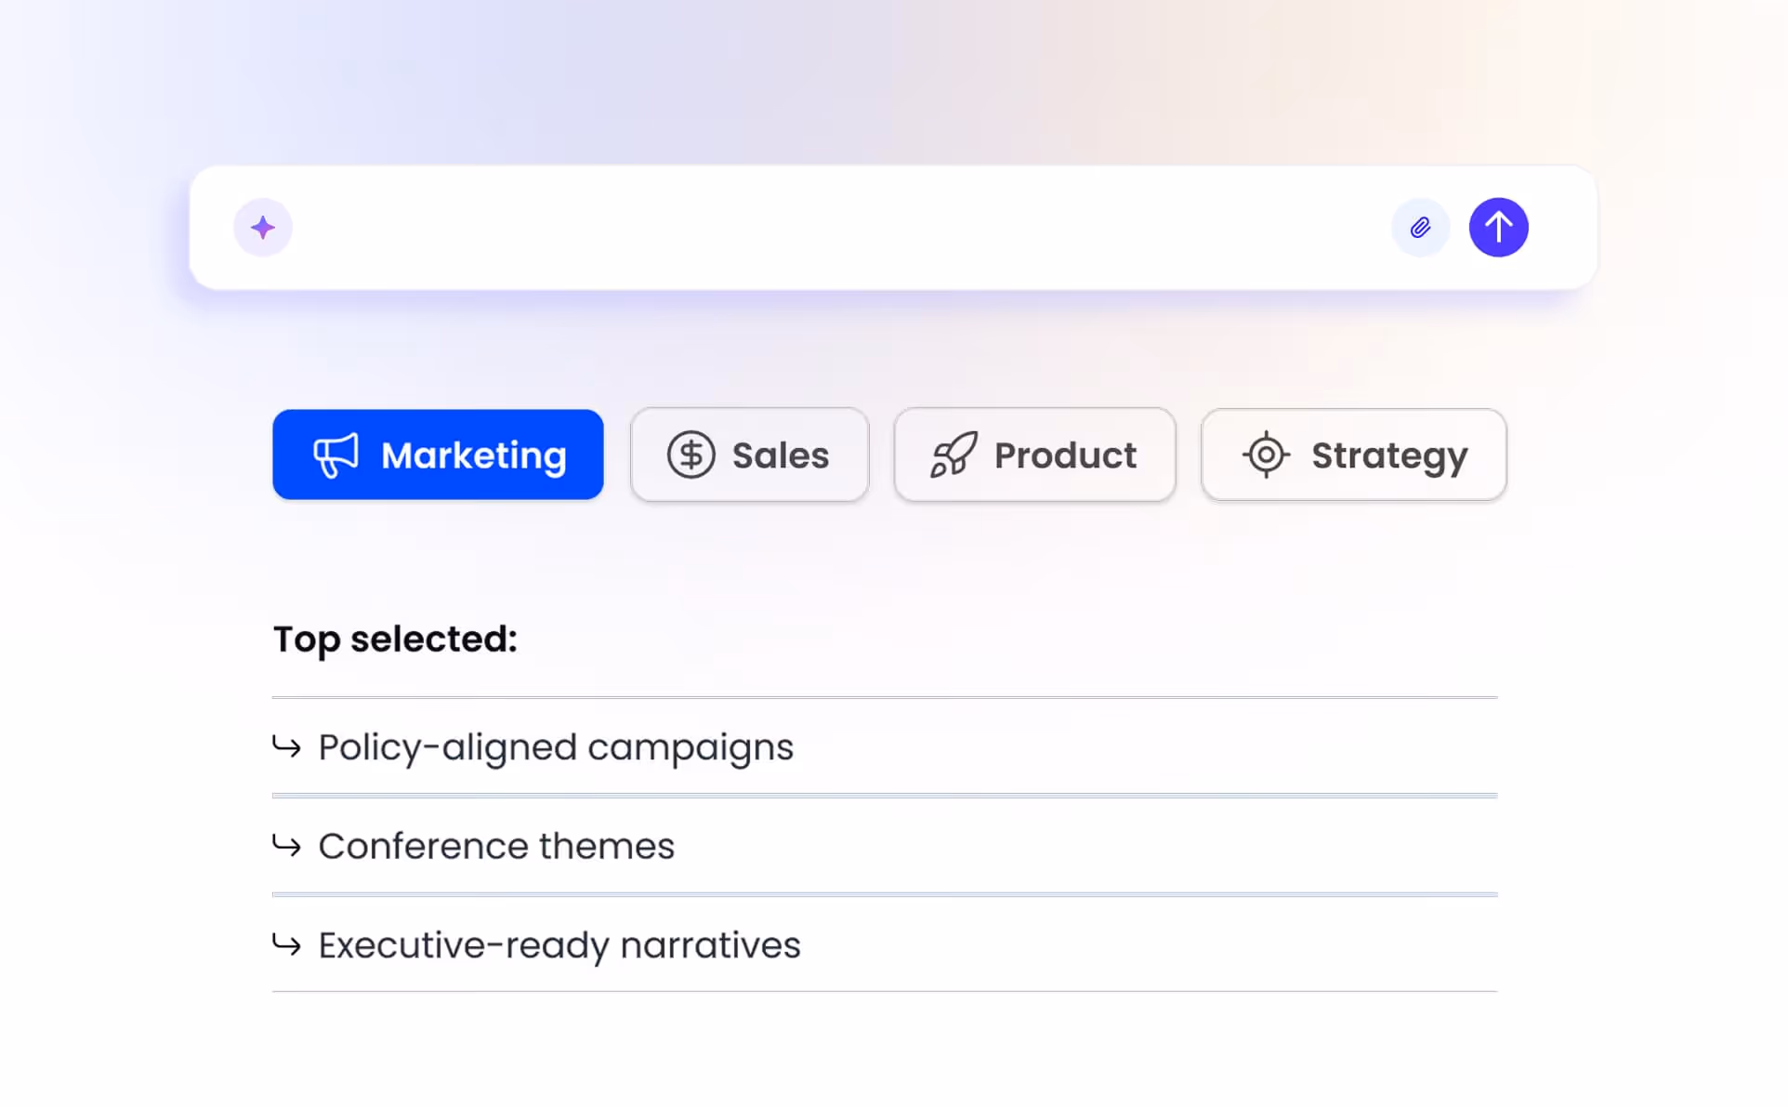1788x1107 pixels.
Task: Switch to the Product category tab
Action: click(1034, 455)
